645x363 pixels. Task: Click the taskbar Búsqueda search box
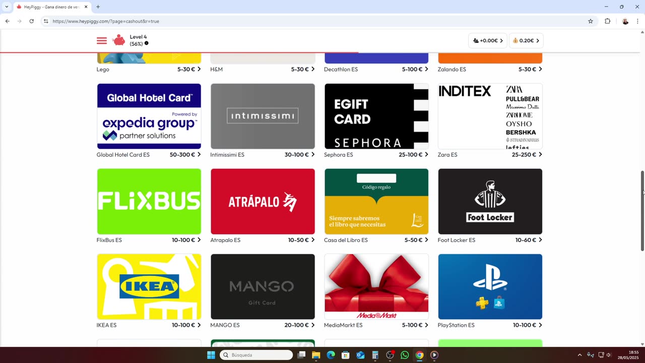tap(256, 355)
